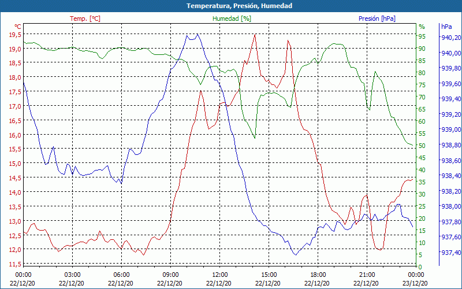Select the 95 humidity axis value
Image resolution: width=462 pixels, height=289 pixels.
(422, 36)
